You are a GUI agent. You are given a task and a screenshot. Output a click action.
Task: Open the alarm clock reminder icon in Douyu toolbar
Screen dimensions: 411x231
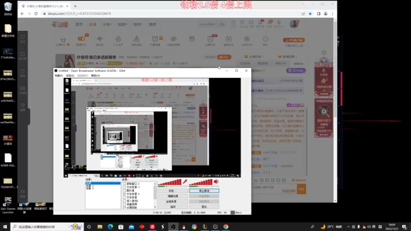155,39
